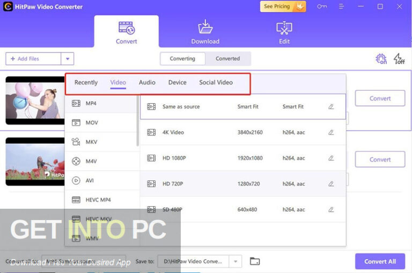Click the HitPaw logo in the title bar
Viewport: 412px width, 273px height.
[8, 6]
